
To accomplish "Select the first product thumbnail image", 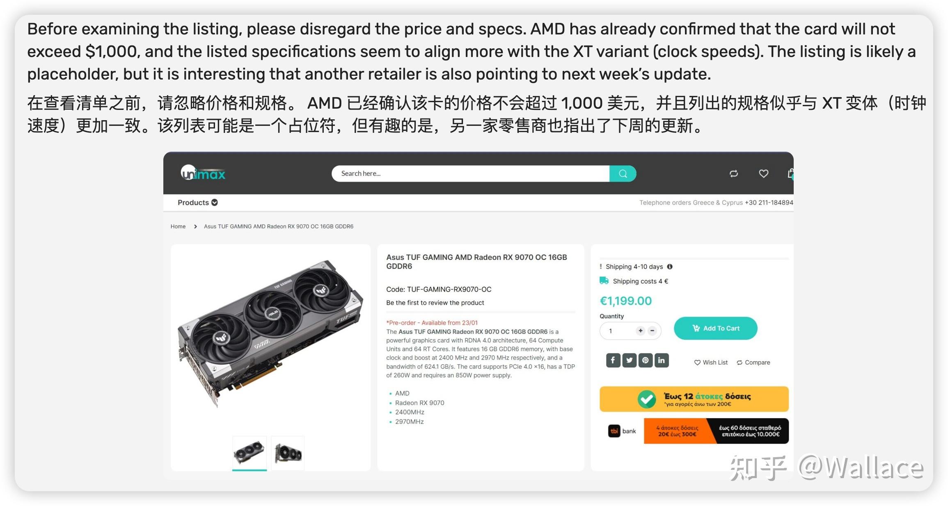I will tap(249, 453).
